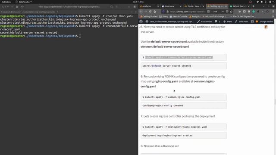Screen dimensions: 276x155
Task: Open the terminal hamburger menu
Action: point(117,7)
